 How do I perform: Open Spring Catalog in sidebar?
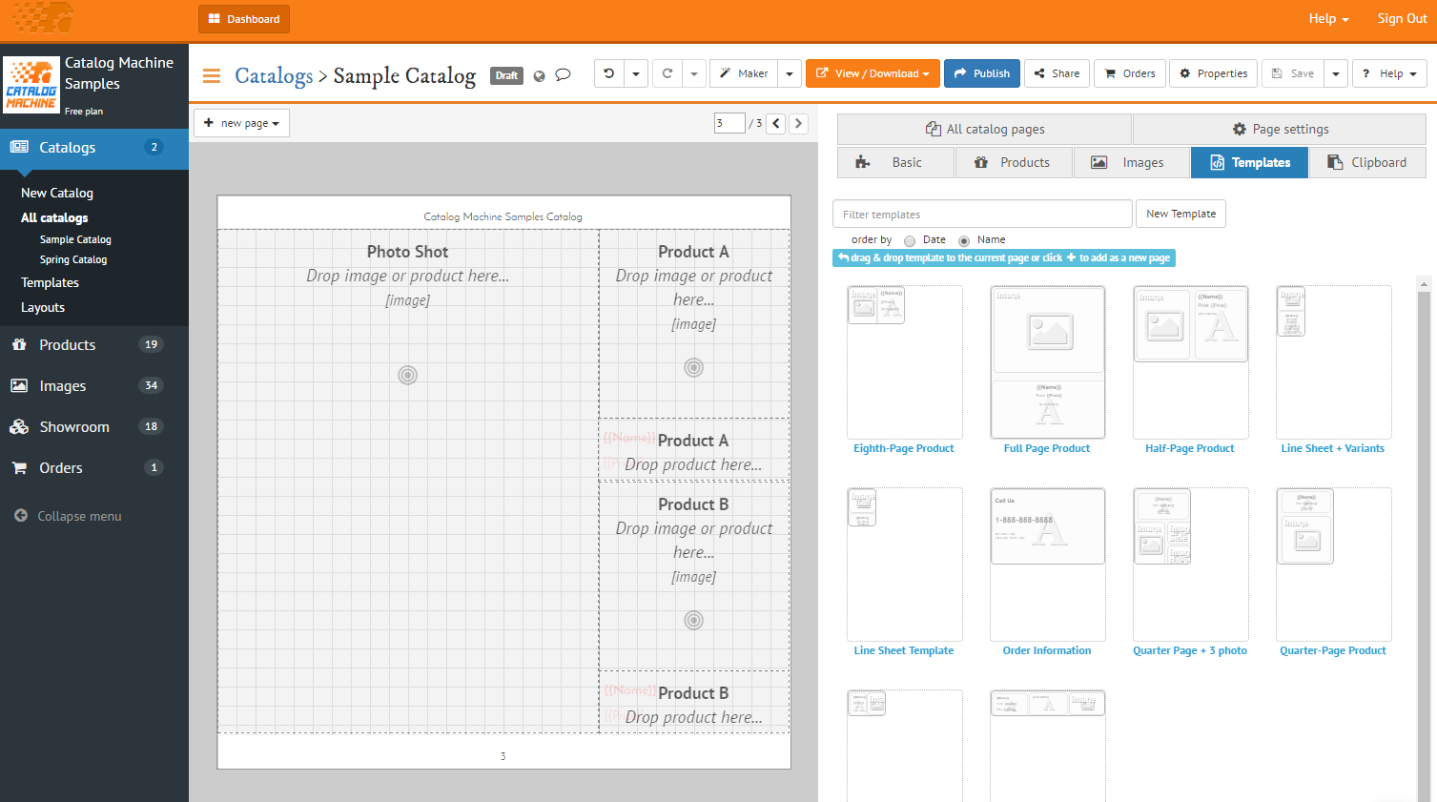coord(73,259)
